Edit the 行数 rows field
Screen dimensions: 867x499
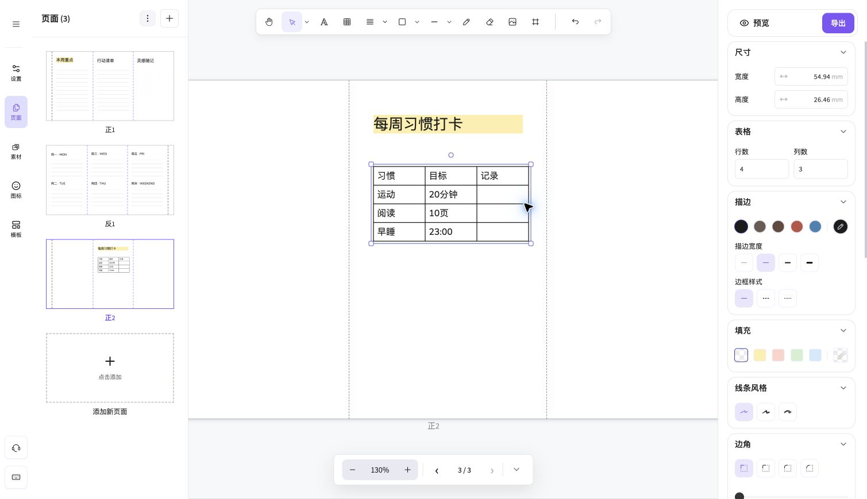[x=762, y=169]
